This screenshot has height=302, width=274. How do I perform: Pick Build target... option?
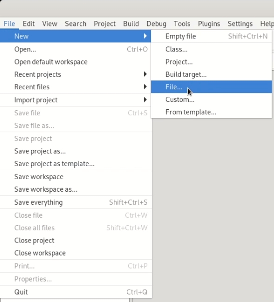click(x=211, y=74)
